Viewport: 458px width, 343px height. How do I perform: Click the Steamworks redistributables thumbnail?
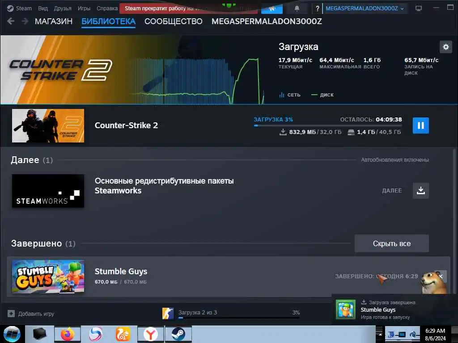(x=48, y=191)
